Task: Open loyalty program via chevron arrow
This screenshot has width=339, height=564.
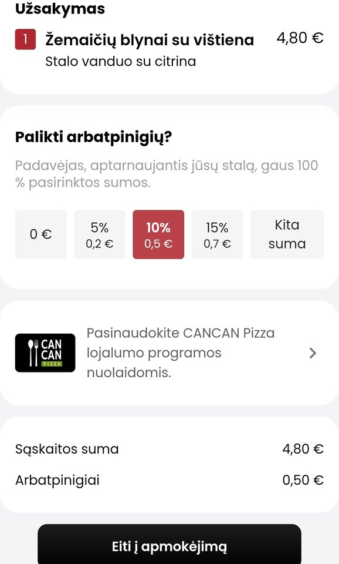Action: [x=313, y=353]
